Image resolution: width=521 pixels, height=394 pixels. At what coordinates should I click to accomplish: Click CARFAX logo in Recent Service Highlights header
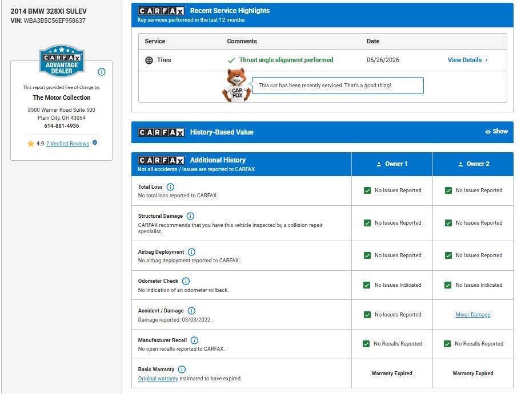(161, 11)
